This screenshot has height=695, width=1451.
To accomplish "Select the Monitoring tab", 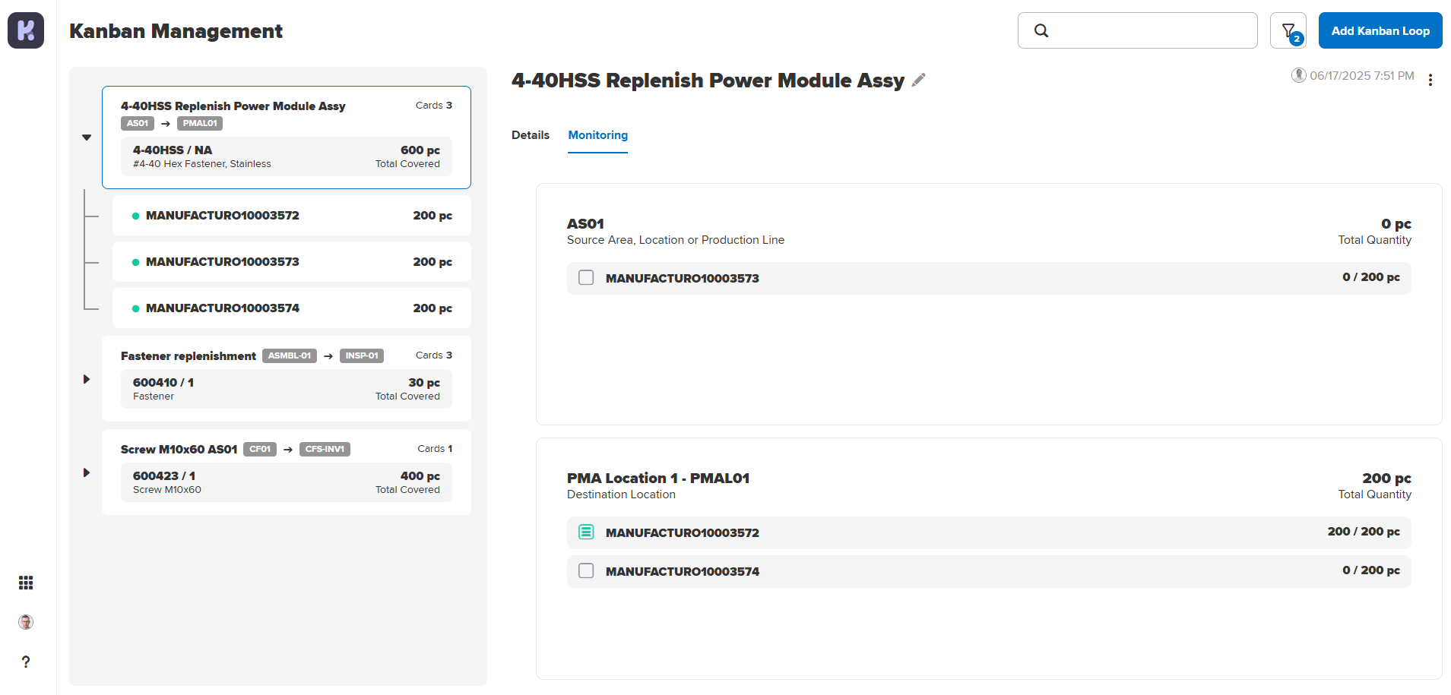I will coord(597,135).
